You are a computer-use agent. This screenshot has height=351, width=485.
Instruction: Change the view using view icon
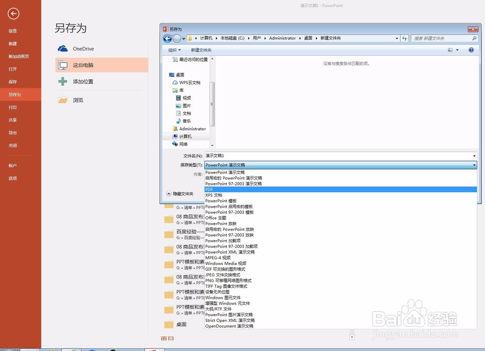(451, 50)
